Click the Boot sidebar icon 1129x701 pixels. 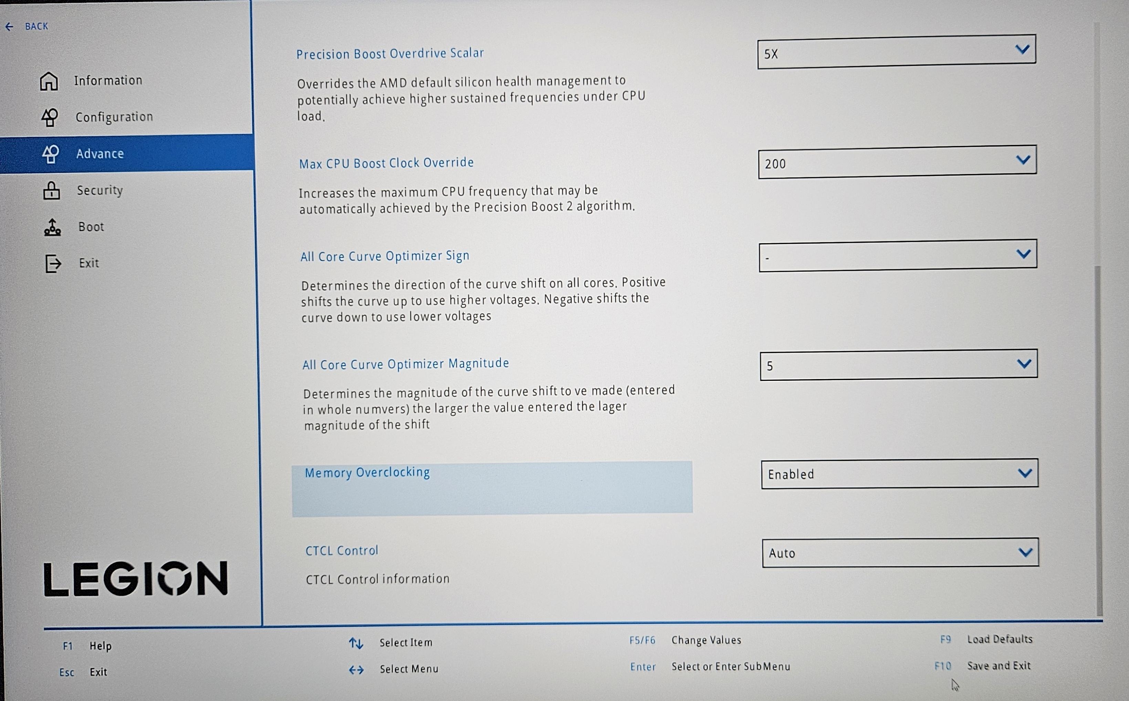click(52, 227)
